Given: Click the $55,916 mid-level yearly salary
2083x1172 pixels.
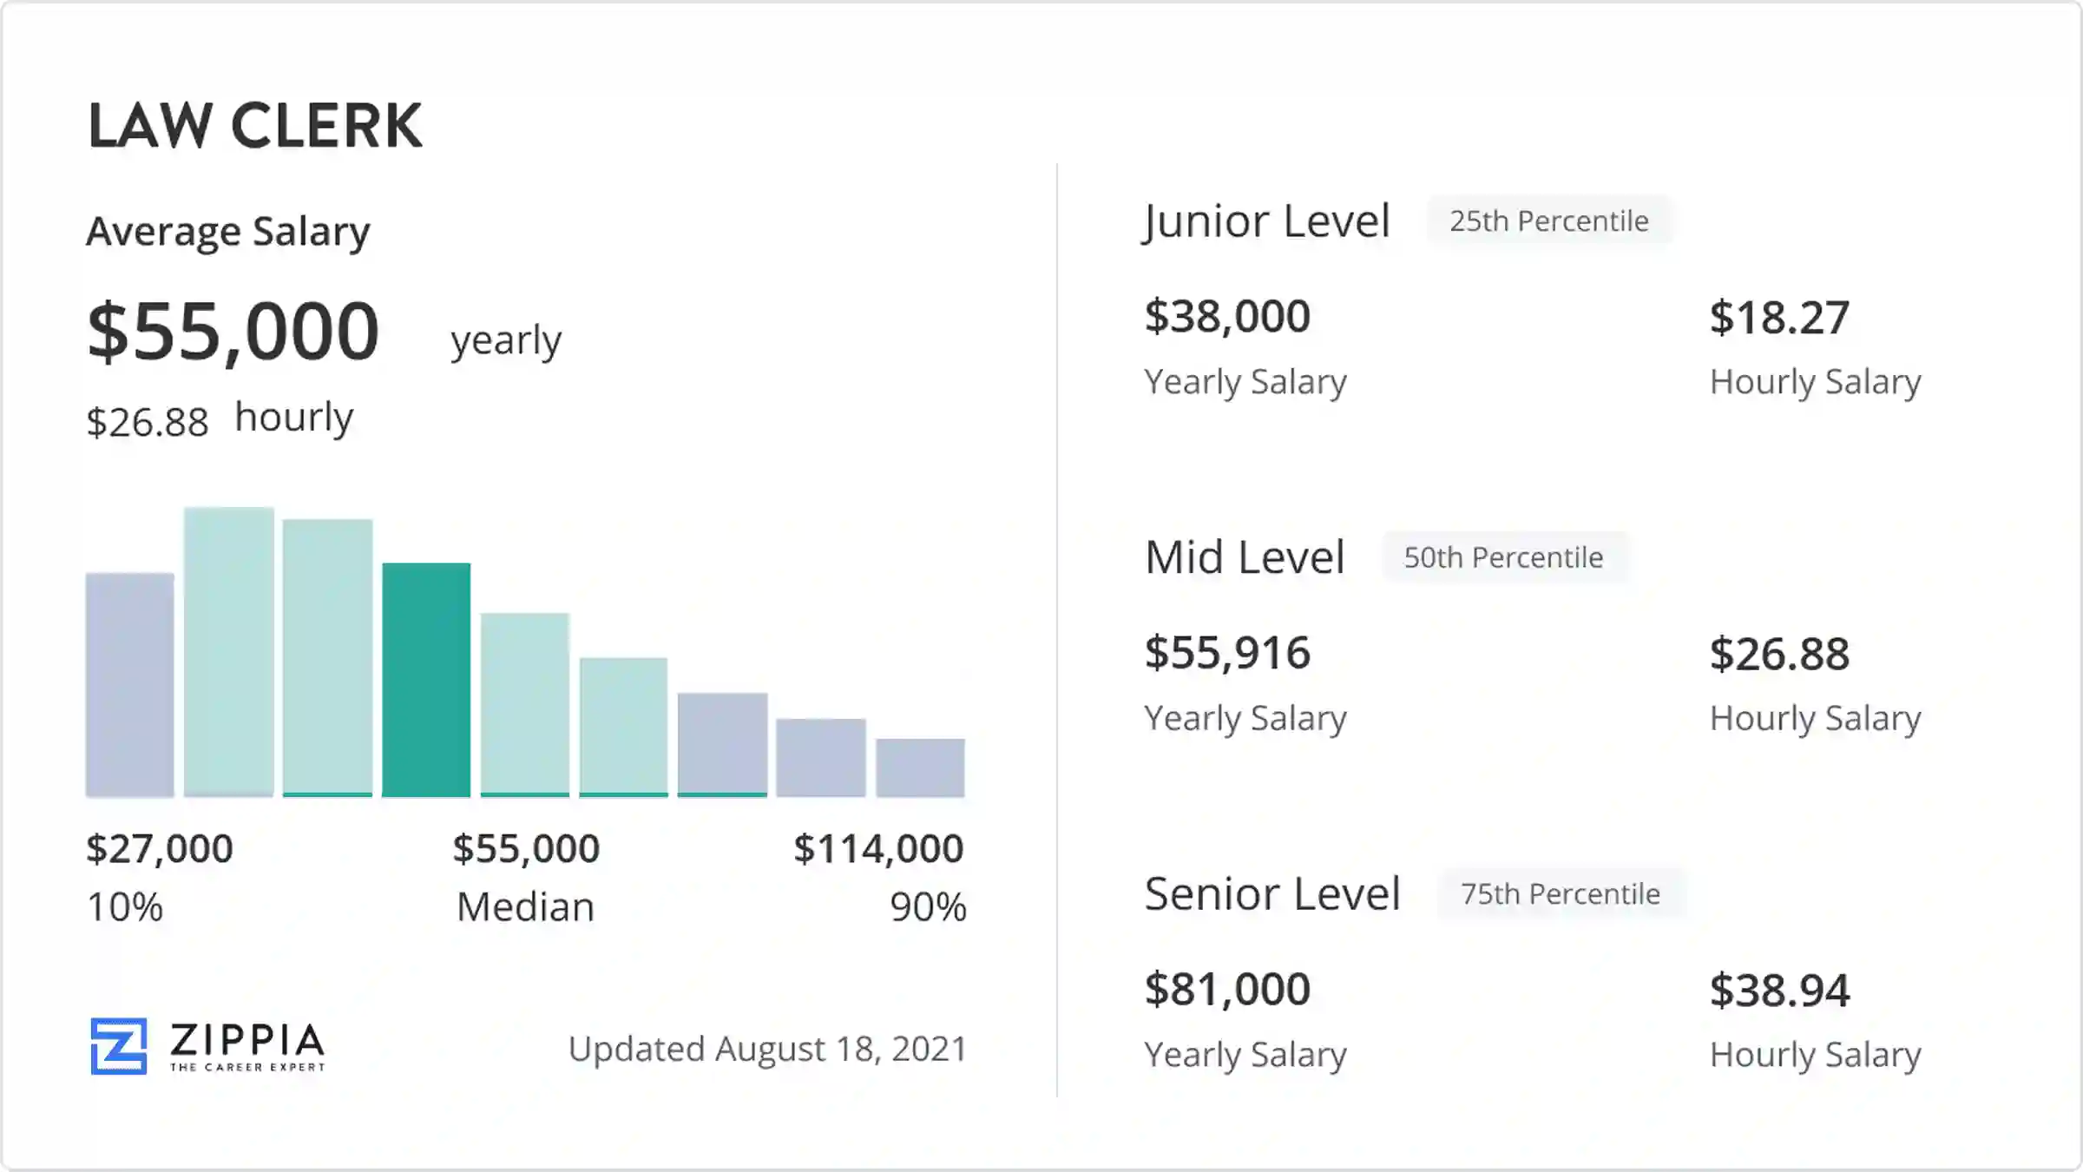Looking at the screenshot, I should click(1227, 653).
